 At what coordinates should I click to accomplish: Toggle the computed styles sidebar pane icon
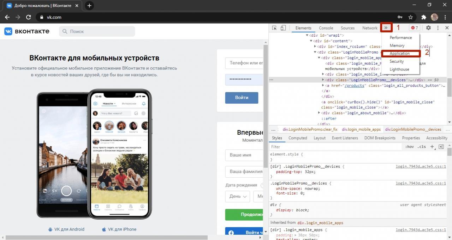(441, 147)
